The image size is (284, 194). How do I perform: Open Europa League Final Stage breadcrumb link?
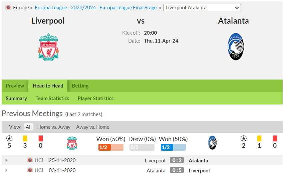click(96, 8)
